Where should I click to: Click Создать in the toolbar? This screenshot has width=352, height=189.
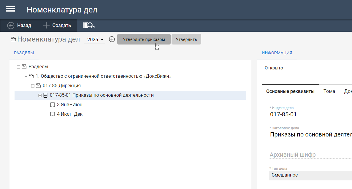(x=57, y=26)
